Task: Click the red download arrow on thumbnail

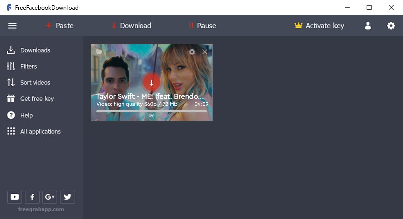Action: coord(152,82)
